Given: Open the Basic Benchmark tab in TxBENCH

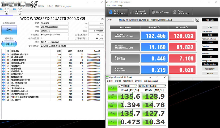Looking at the screenshot, I should (118, 12).
